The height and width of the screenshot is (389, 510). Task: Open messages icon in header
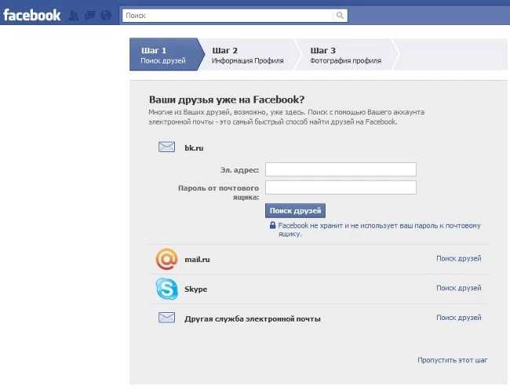[89, 15]
